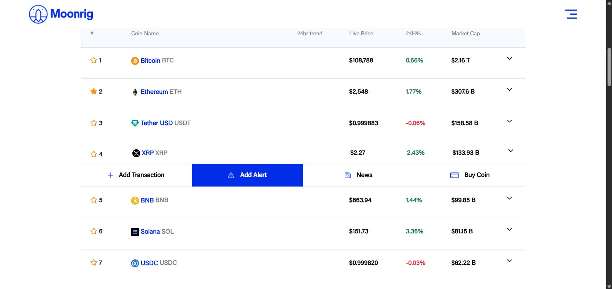Image resolution: width=612 pixels, height=289 pixels.
Task: Click the credit card Buy Coin icon
Action: point(454,175)
